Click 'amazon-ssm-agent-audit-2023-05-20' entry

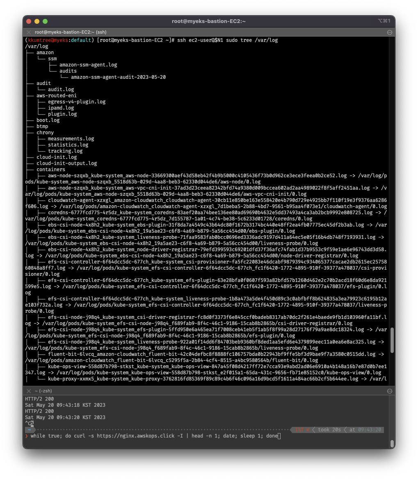pos(119,77)
